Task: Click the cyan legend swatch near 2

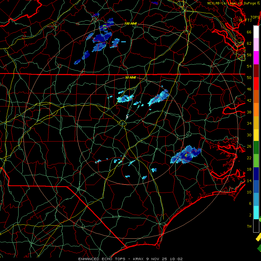Action: pyautogui.click(x=256, y=212)
